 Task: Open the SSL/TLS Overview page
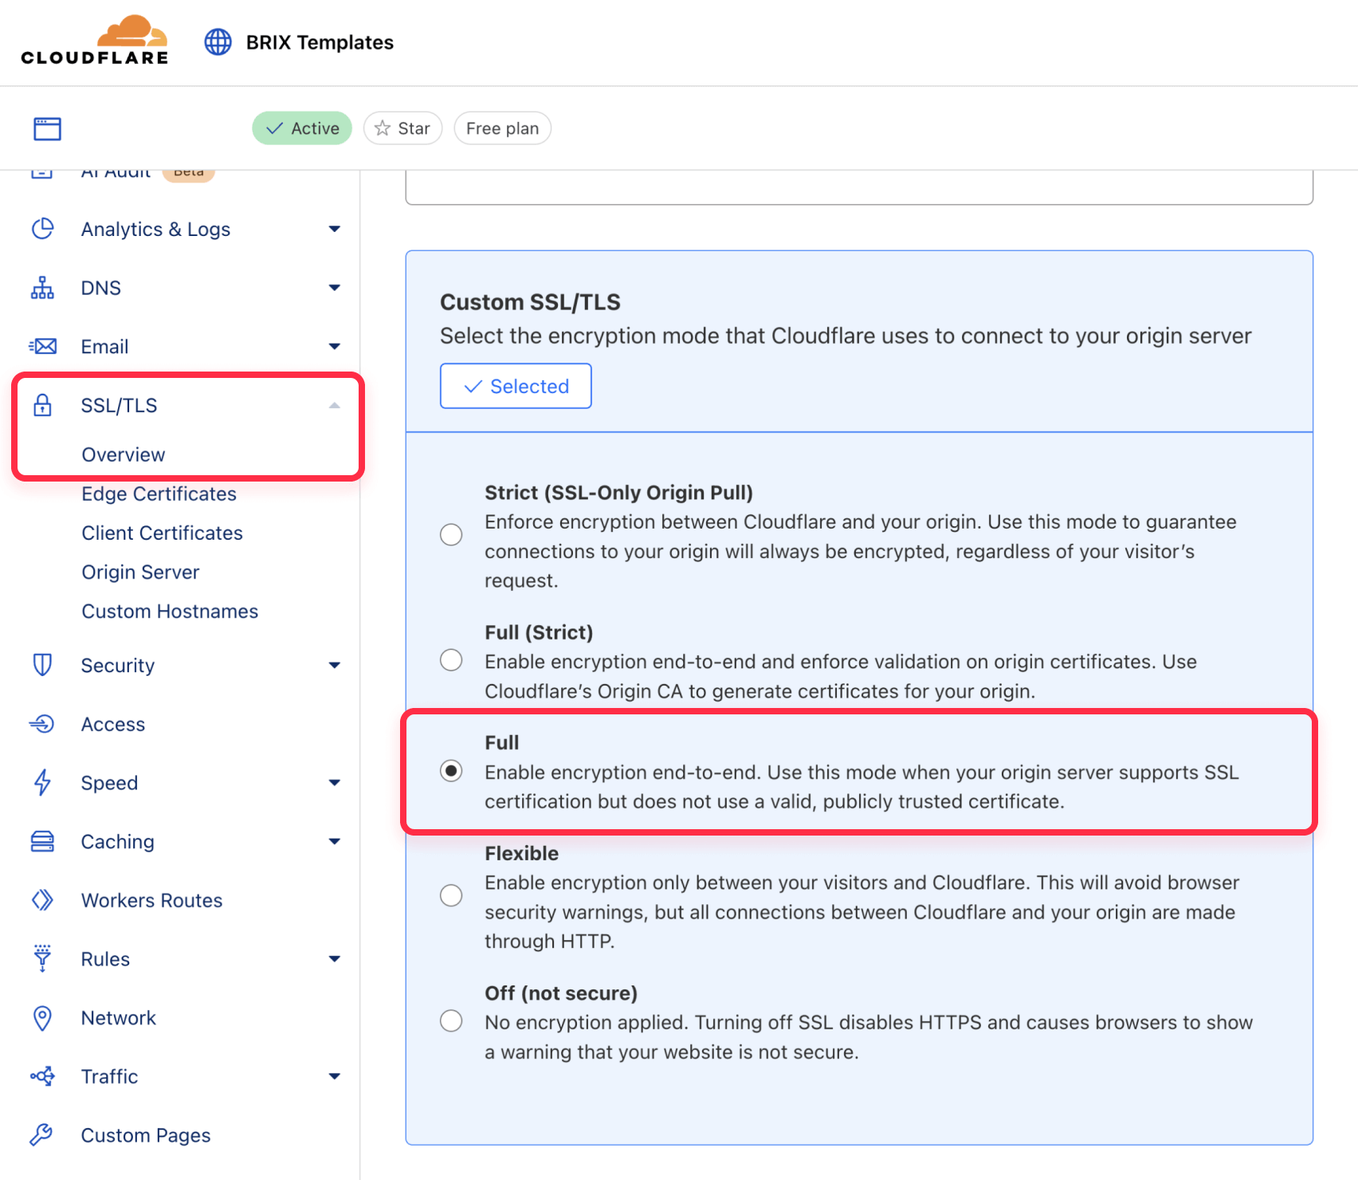click(124, 454)
